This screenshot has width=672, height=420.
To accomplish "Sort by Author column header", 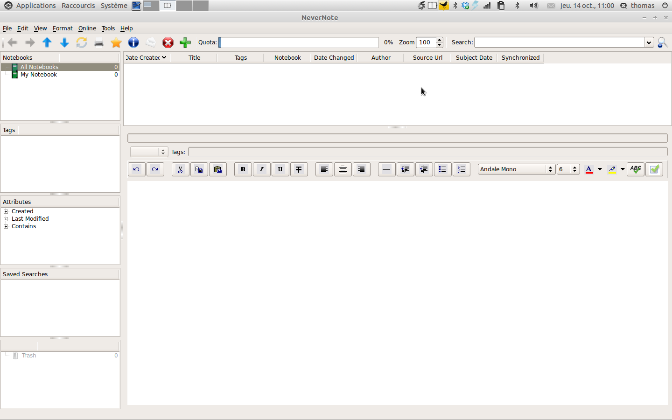I will (381, 58).
